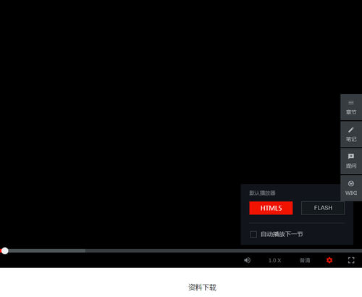Screen dimensions: 362x297
Task: Enter fullscreen mode with the corner-brackets icon
Action: point(351,260)
